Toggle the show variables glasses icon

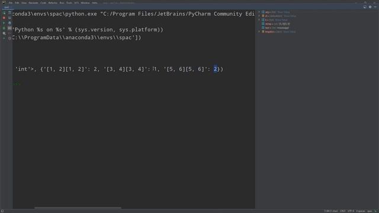(9, 28)
